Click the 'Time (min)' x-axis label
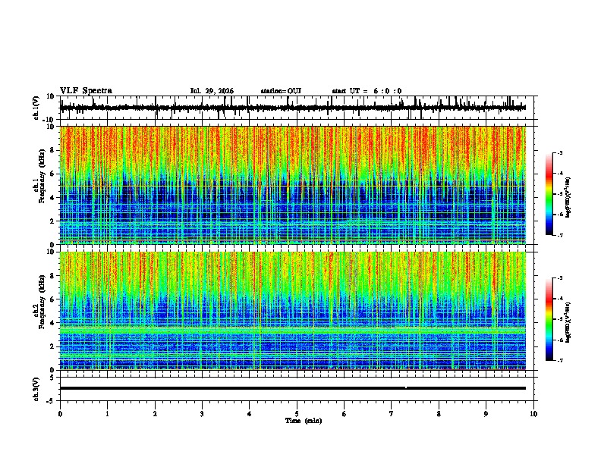The image size is (601, 464). (x=304, y=421)
